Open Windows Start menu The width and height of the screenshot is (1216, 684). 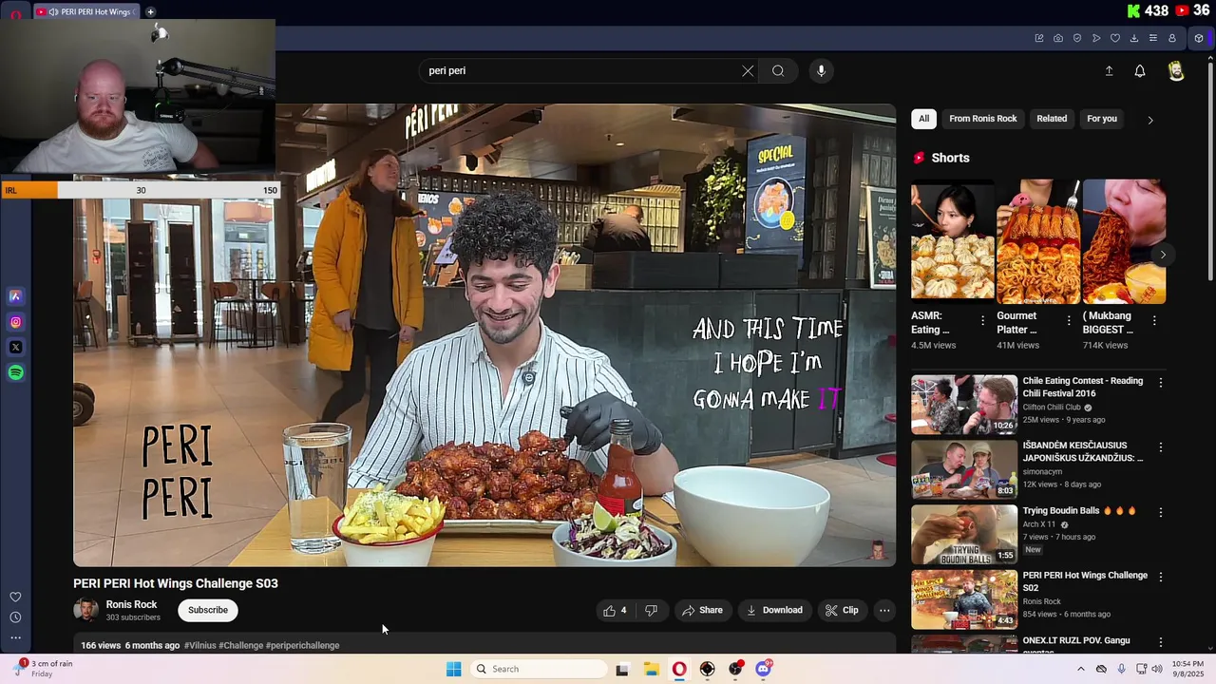(453, 669)
